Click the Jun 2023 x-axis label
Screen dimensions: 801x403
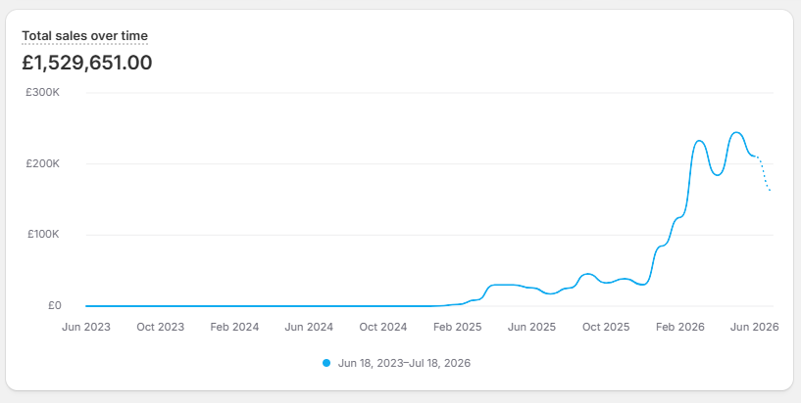click(86, 327)
